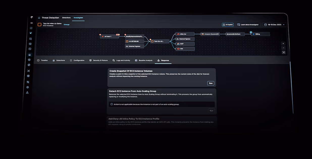The height and width of the screenshot is (159, 312).
Task: Select the OCI cloud node
Action: click(185, 49)
